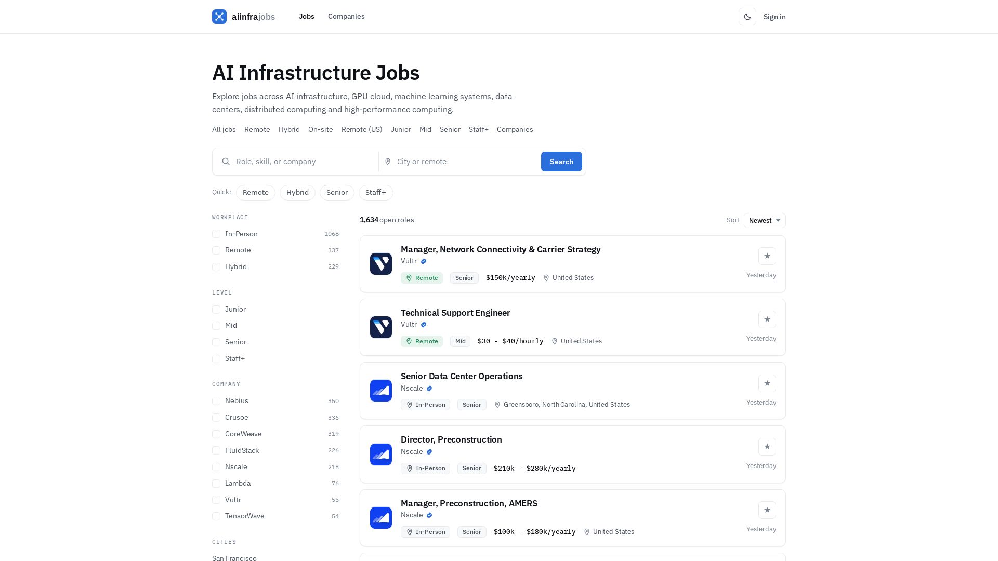Open Senior Data Center Operations job title

point(462,376)
